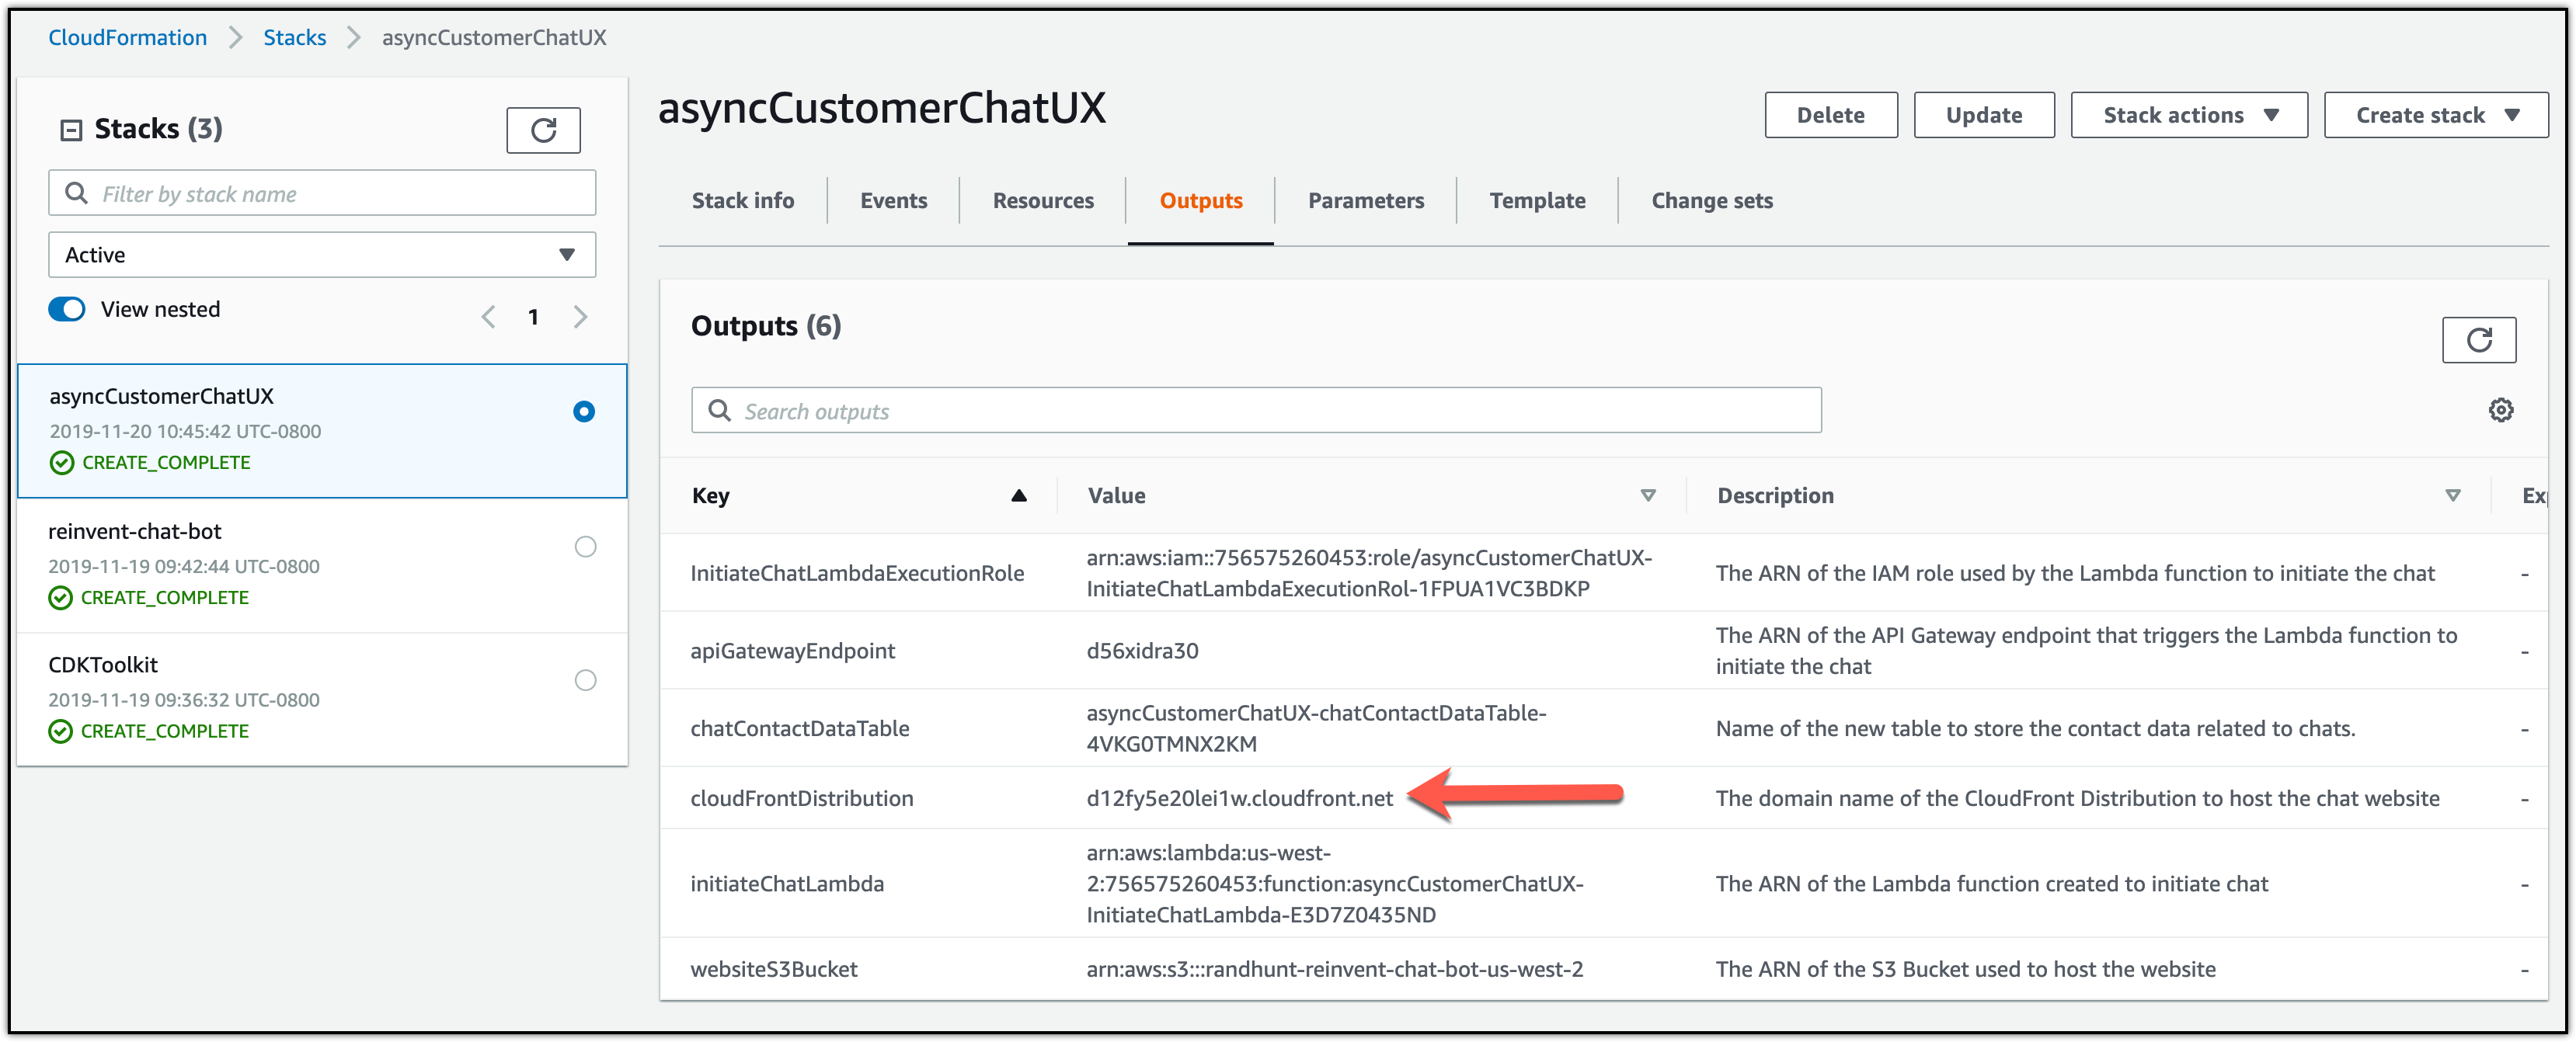Open the Active status filter dropdown
2576x1042 pixels.
321,255
